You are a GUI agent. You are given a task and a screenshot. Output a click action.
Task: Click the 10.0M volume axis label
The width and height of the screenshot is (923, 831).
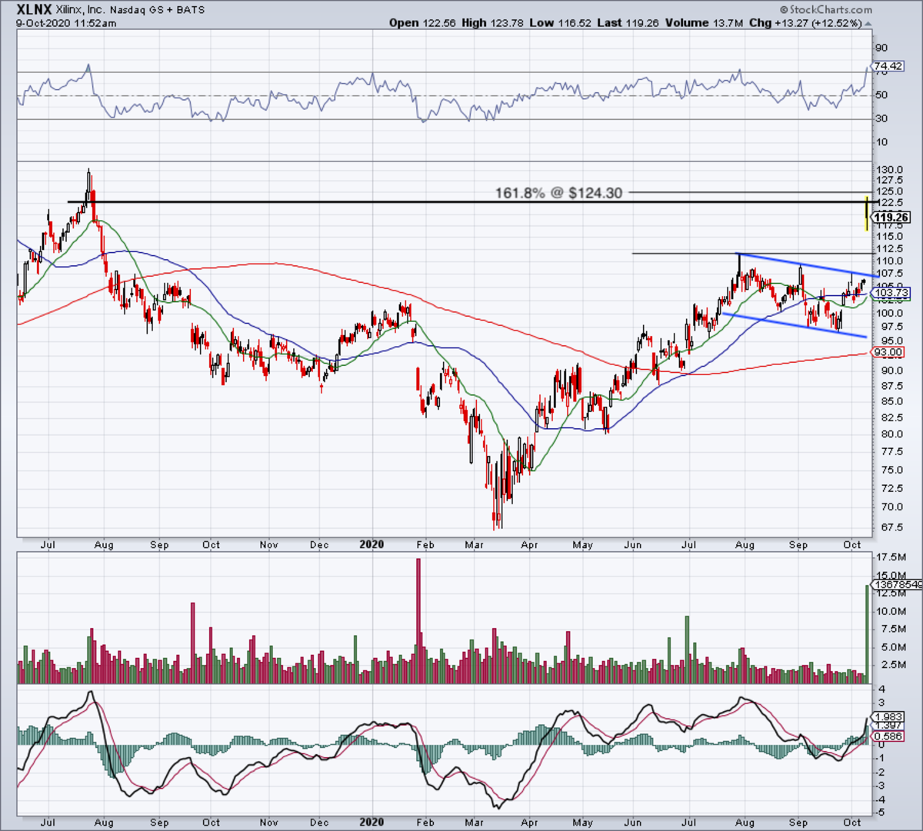[891, 612]
